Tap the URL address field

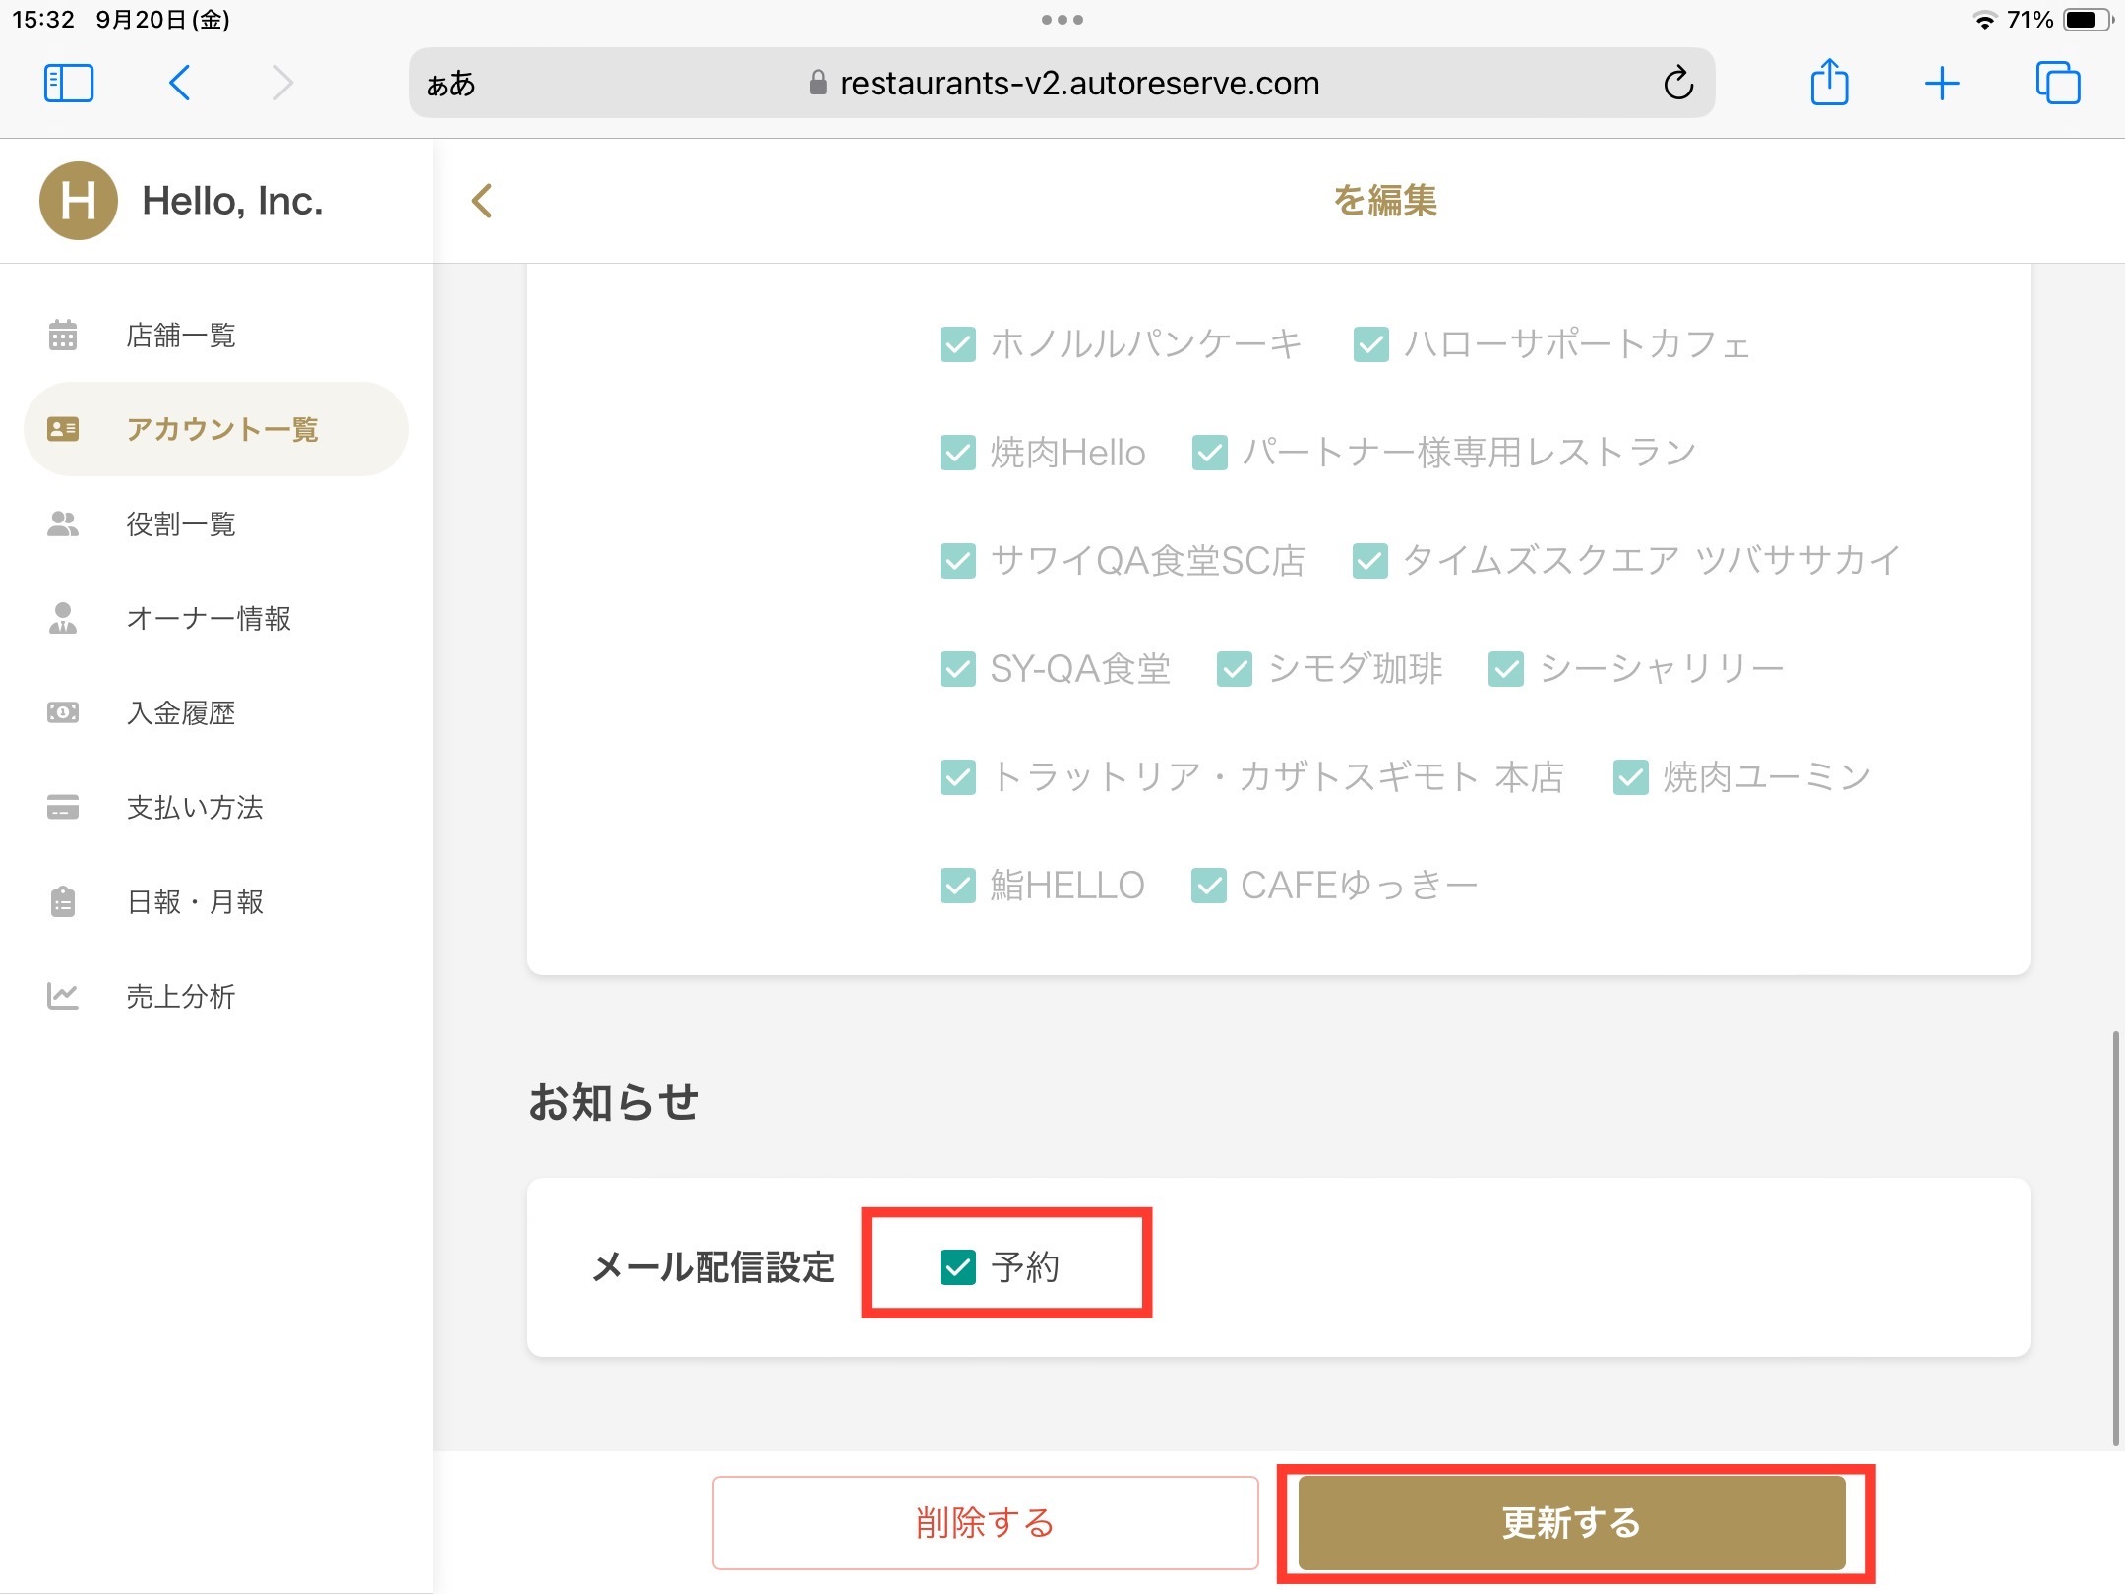click(1078, 84)
